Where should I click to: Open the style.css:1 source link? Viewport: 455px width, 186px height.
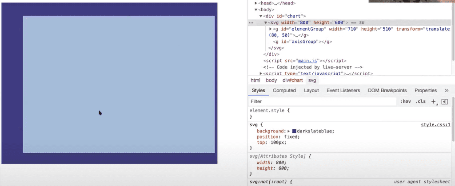[435, 125]
